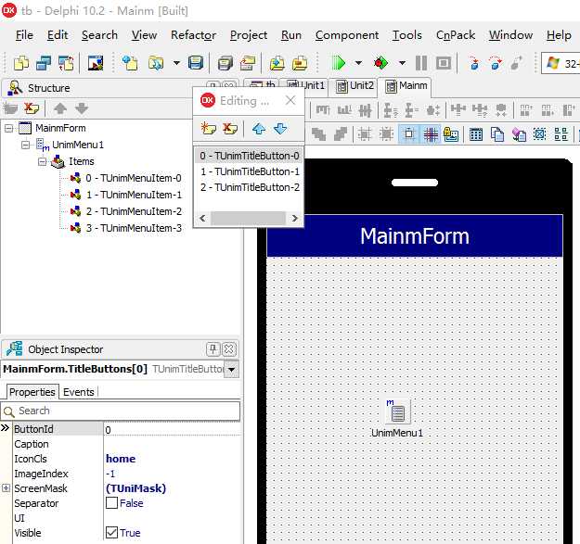The width and height of the screenshot is (580, 544).
Task: Click the Run icon with red bug
Action: 381,63
